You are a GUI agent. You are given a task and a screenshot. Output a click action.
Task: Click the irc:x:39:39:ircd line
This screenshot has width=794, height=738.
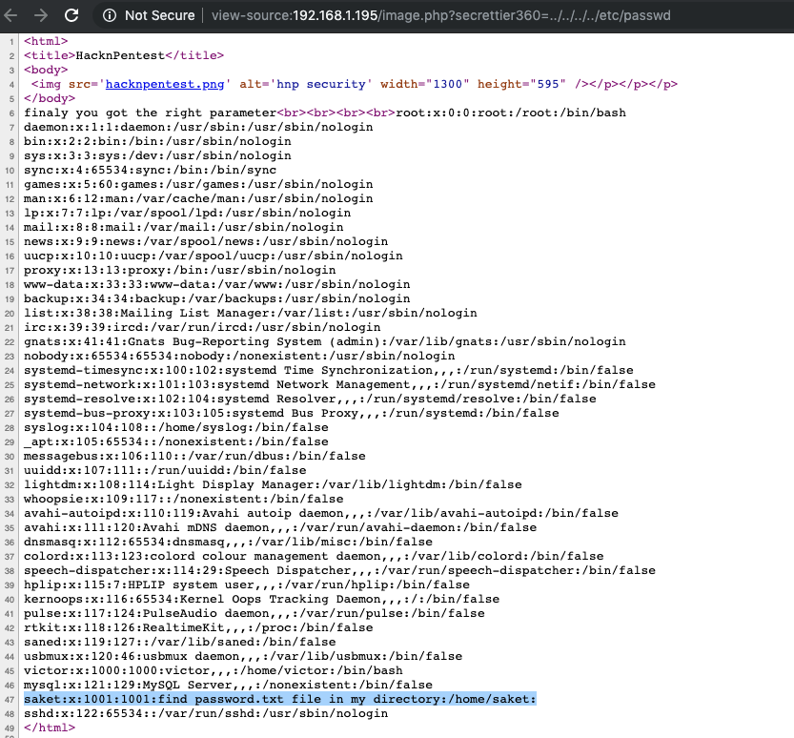click(202, 327)
